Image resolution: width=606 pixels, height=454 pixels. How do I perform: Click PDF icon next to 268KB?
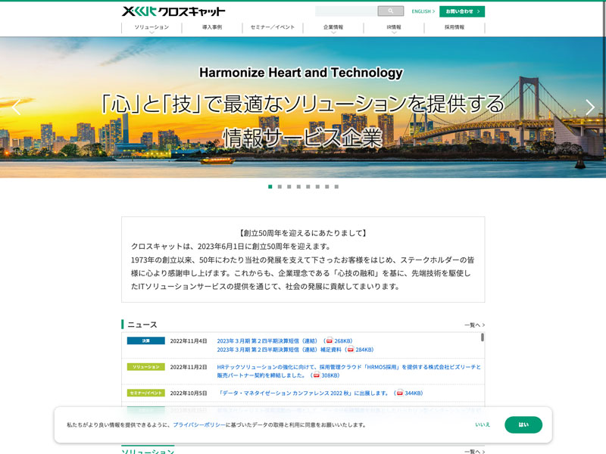tap(330, 340)
